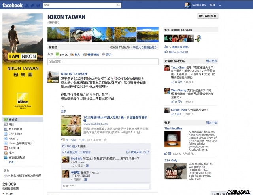The image size is (253, 195).
Task: Click the Facebook logo in header
Action: click(12, 5)
